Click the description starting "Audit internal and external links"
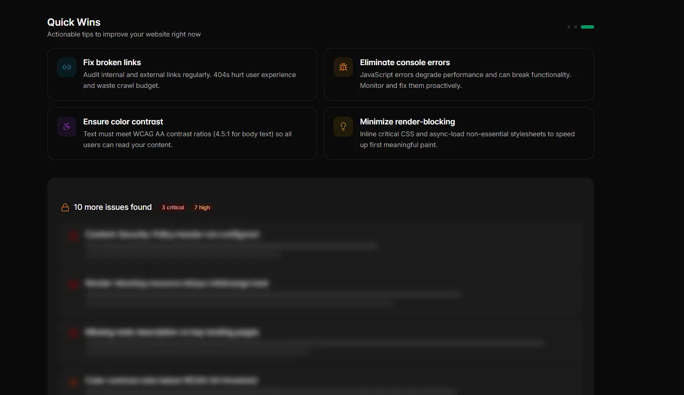 (x=190, y=80)
